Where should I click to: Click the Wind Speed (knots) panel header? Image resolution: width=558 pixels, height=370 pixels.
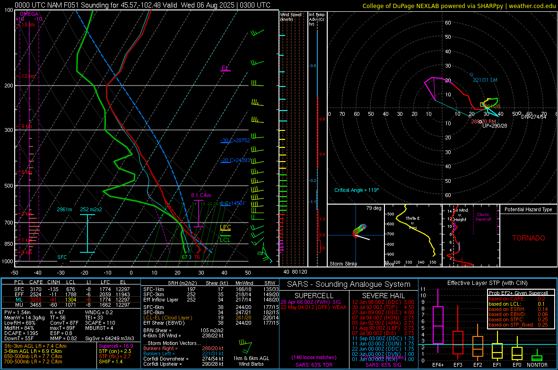291,17
